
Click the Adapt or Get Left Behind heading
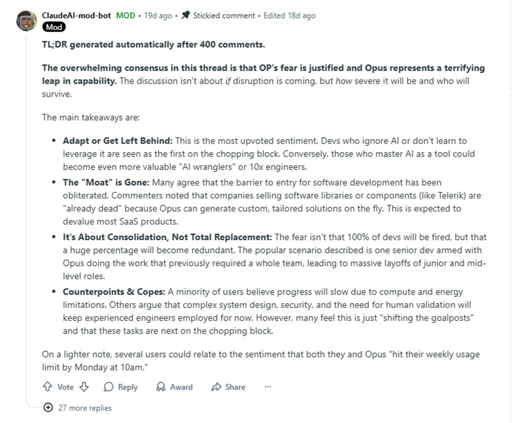point(117,141)
